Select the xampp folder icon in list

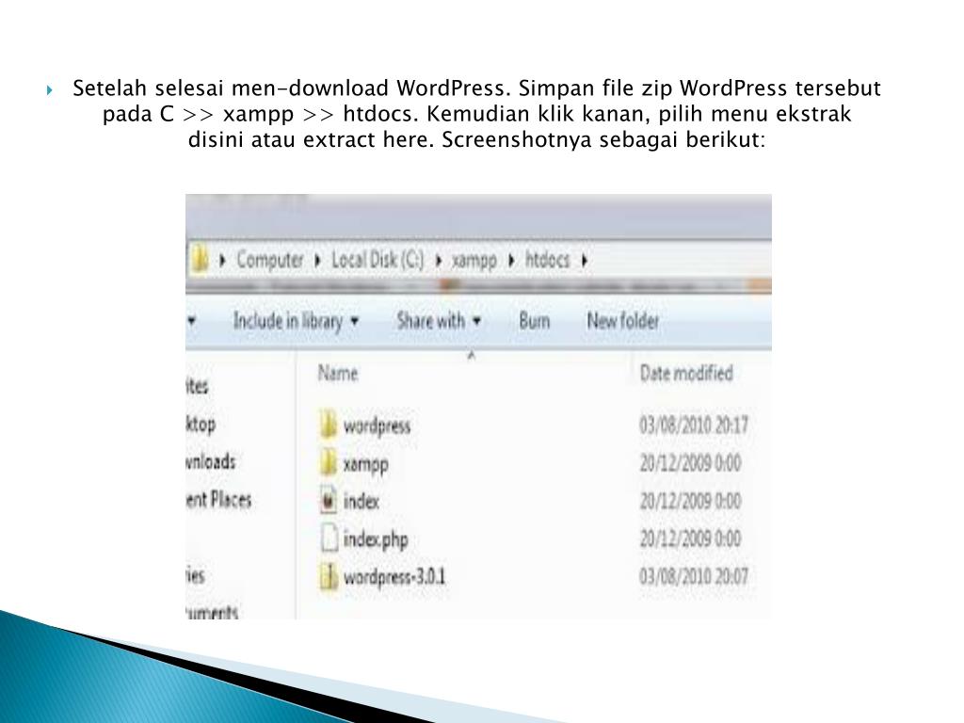coord(329,462)
